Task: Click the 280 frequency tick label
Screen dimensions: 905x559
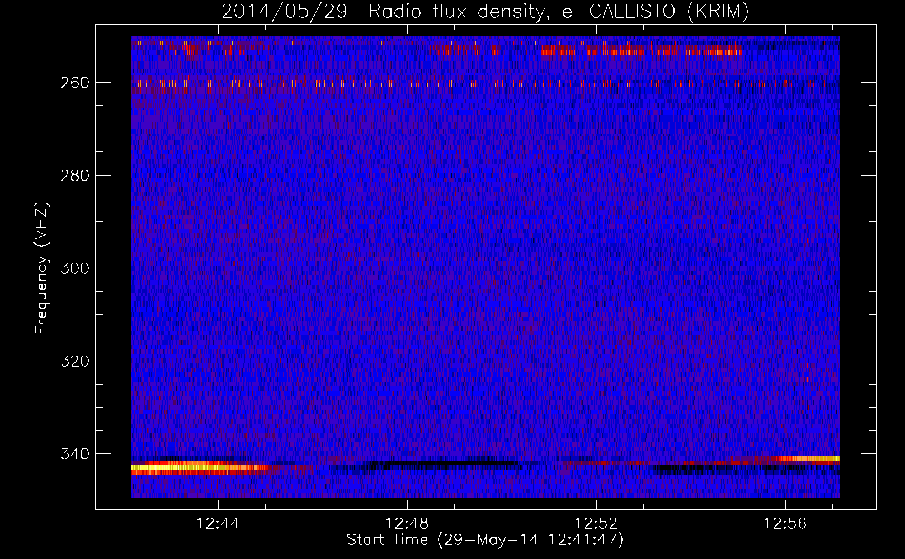Action: (x=75, y=176)
